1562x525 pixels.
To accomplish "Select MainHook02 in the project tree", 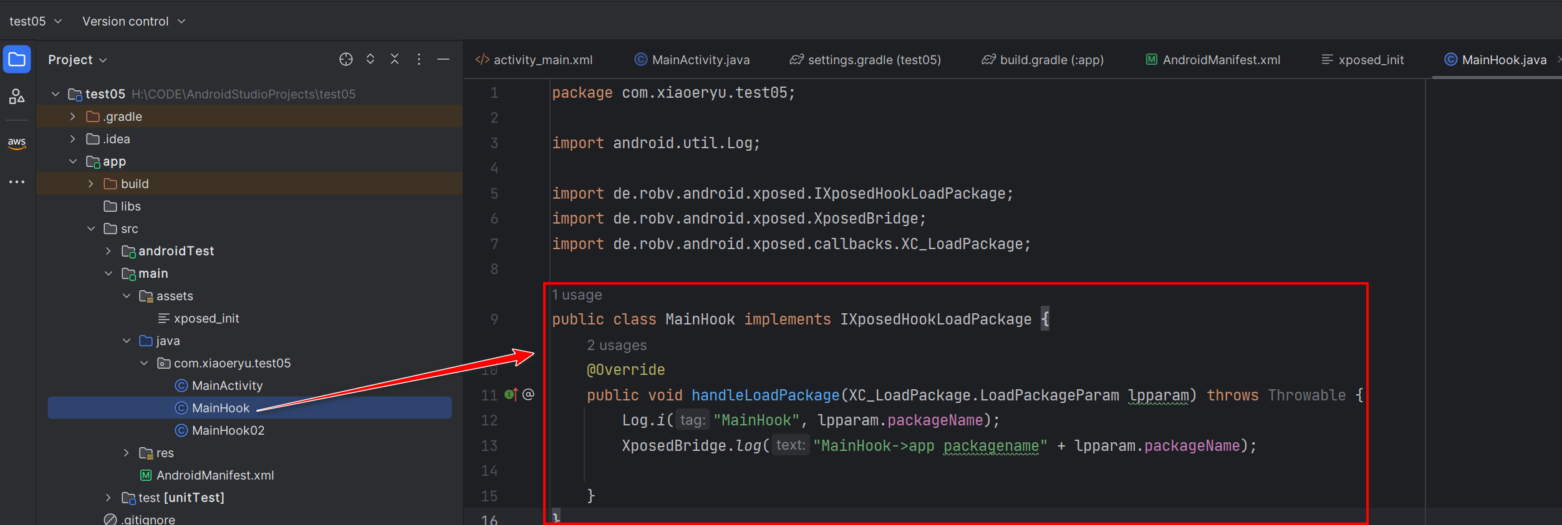I will click(x=228, y=430).
